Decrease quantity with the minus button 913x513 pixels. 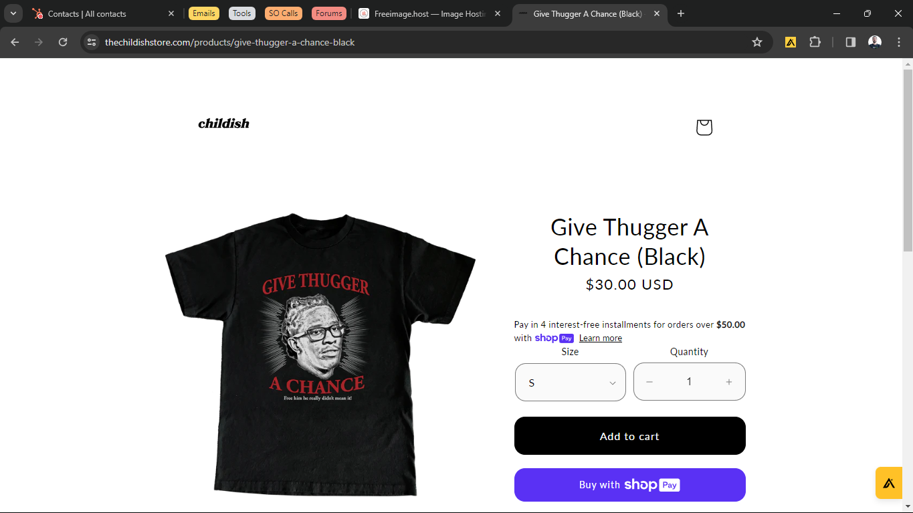(x=649, y=382)
